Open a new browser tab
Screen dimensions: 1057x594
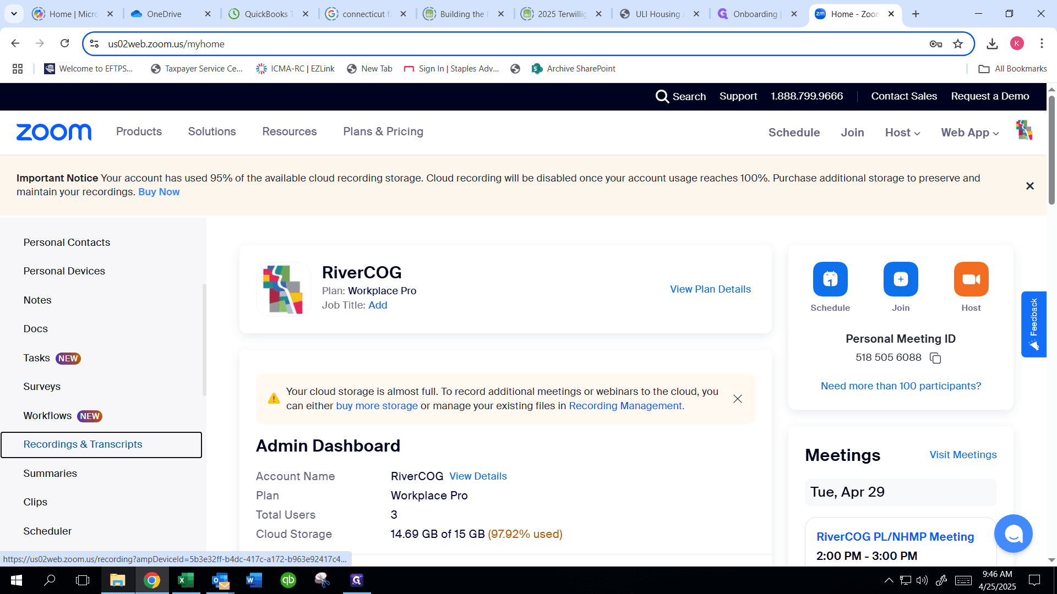(916, 14)
